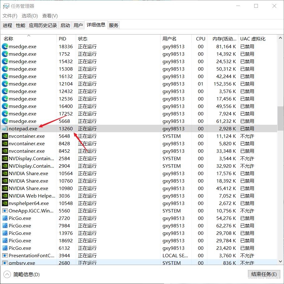The width and height of the screenshot is (284, 284).
Task: Click the PicGo.exe icon of PID 7984
Action: [5, 226]
